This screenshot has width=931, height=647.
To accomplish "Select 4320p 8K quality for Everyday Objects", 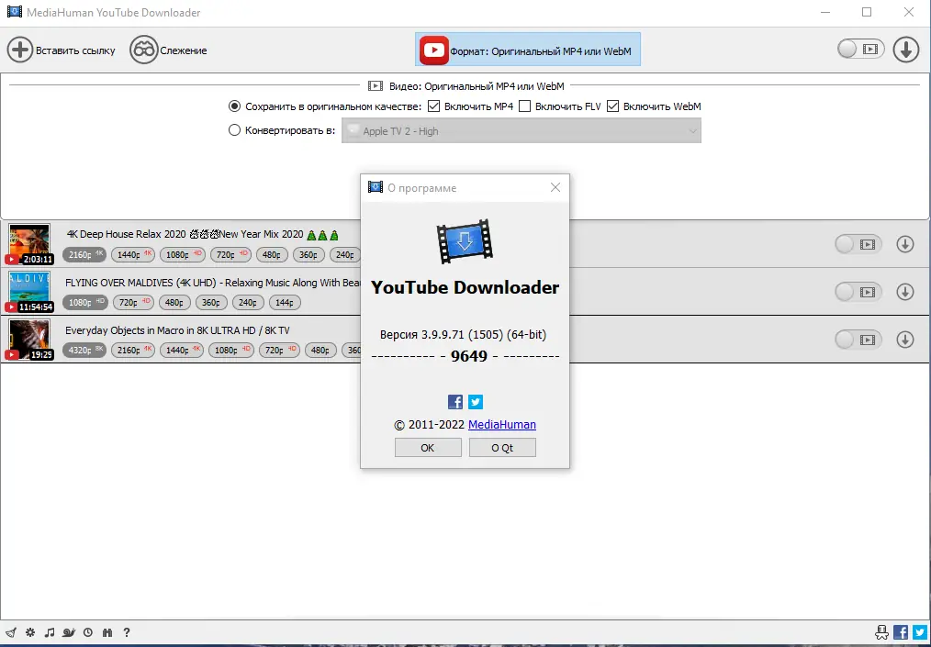I will click(84, 351).
